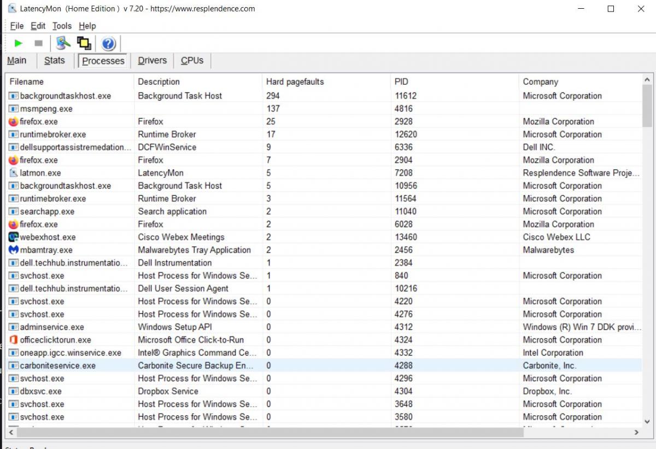This screenshot has height=449, width=656.
Task: Open help via the blue question mark icon
Action: click(x=108, y=43)
